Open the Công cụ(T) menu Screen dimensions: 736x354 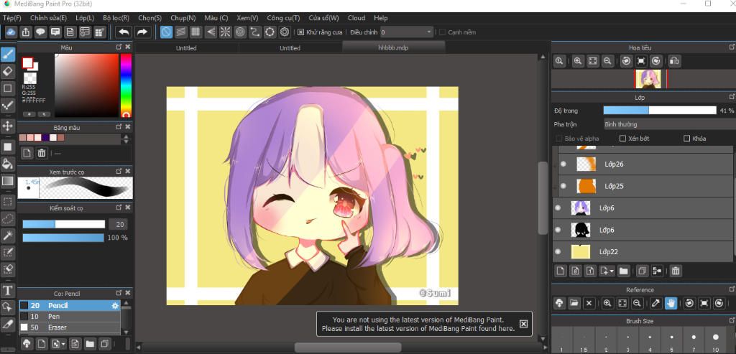click(x=283, y=18)
